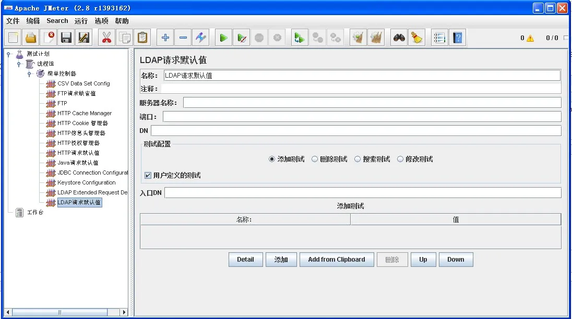Toggle the 用户定义的测试 checkbox
The width and height of the screenshot is (572, 319).
tap(148, 176)
